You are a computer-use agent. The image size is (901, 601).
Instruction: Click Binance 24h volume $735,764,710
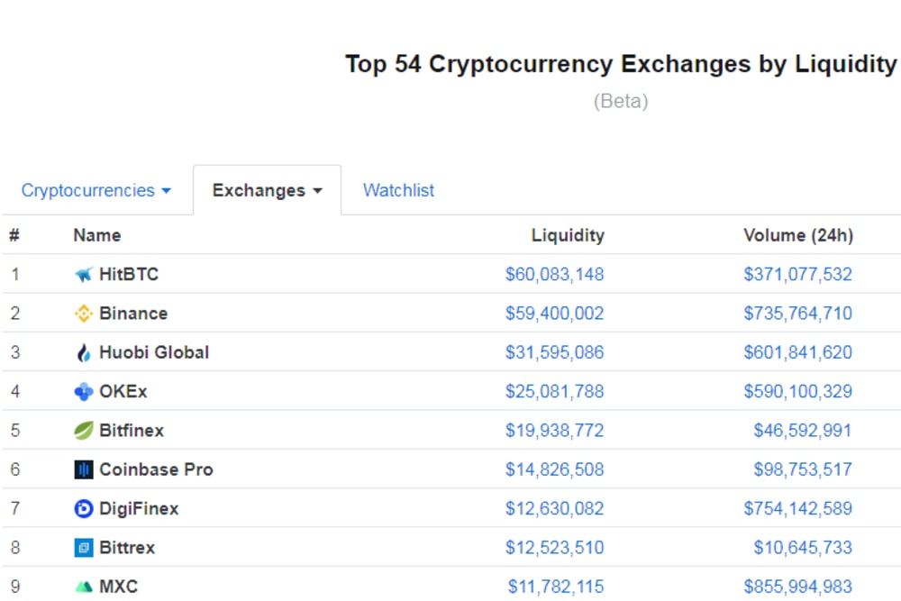click(797, 314)
